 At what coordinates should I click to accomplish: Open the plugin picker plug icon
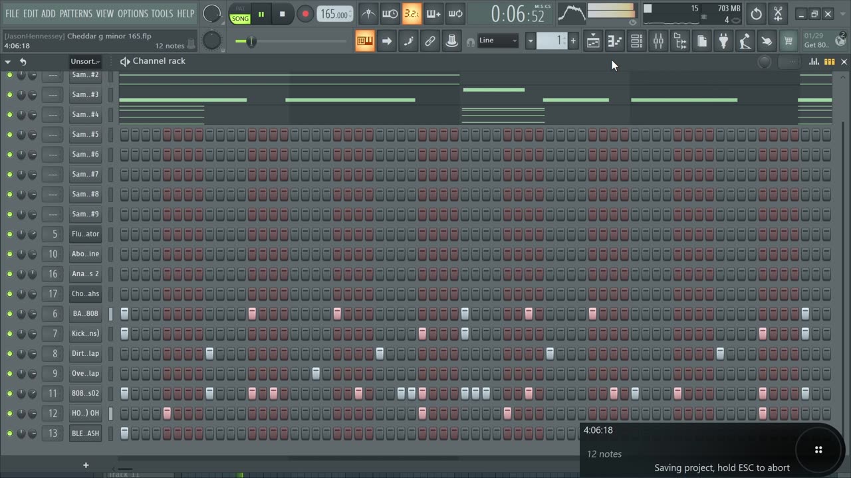pyautogui.click(x=723, y=41)
